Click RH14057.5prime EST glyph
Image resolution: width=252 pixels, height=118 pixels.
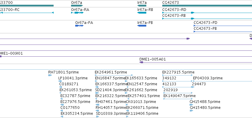pyautogui.click(x=97, y=111)
